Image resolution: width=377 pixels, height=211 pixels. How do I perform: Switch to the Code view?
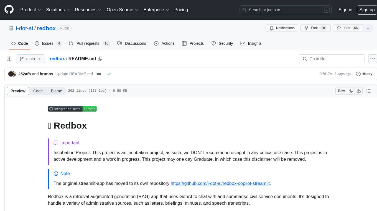coord(38,91)
